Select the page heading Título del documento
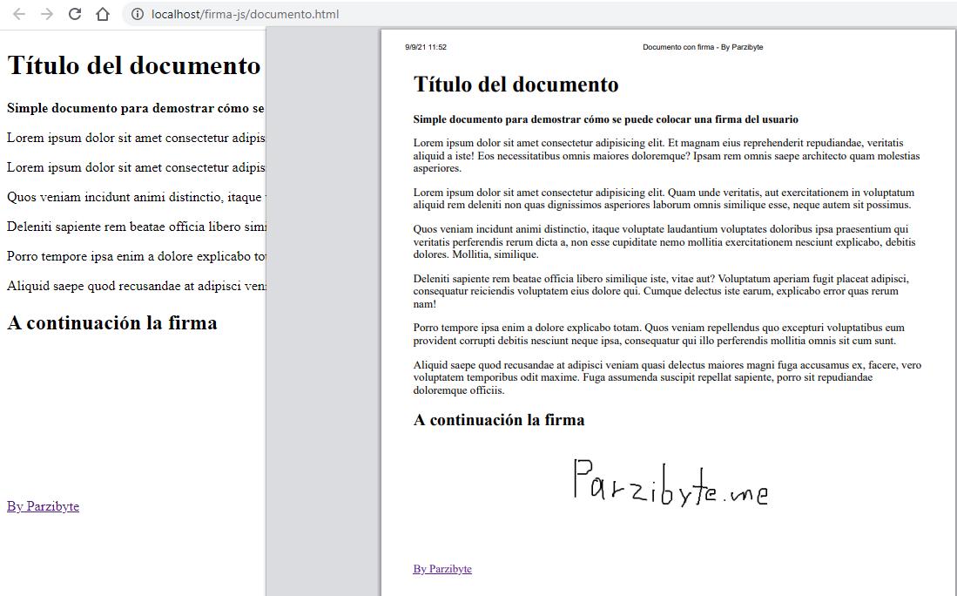 pos(133,65)
